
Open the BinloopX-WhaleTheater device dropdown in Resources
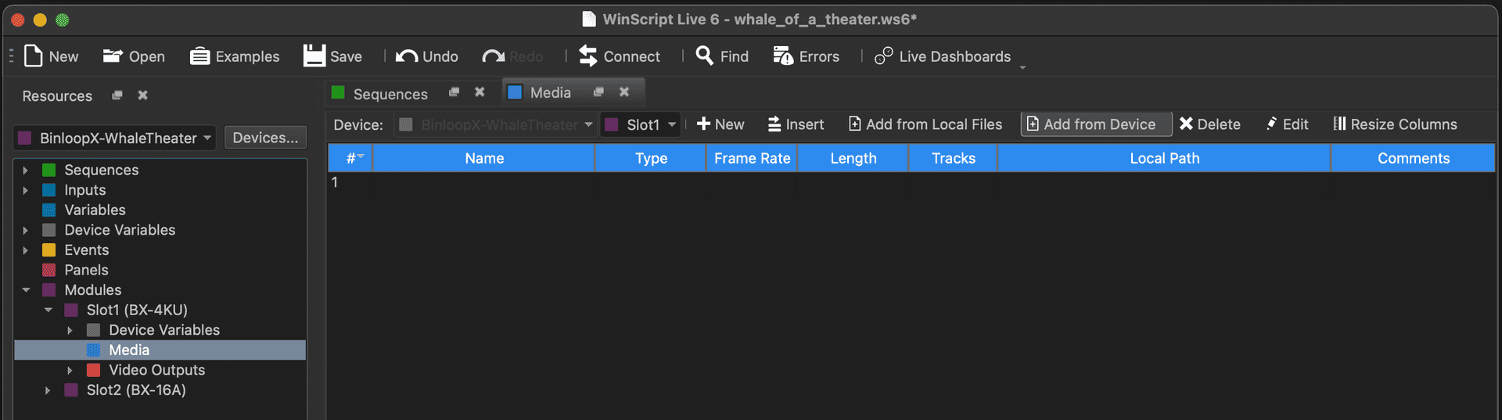115,138
